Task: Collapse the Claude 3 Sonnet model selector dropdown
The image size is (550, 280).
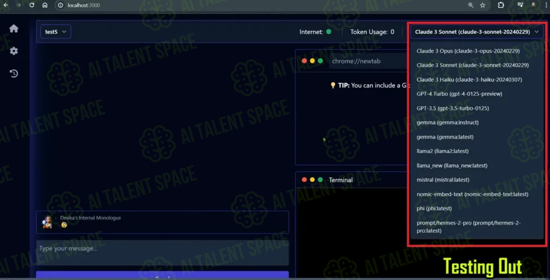Action: (477, 32)
